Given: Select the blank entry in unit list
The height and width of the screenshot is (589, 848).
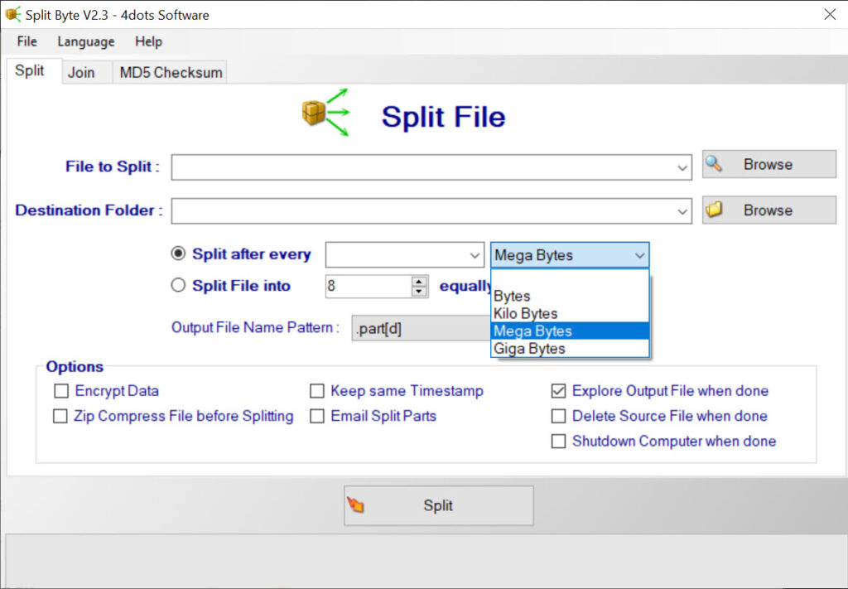Looking at the screenshot, I should (x=570, y=279).
